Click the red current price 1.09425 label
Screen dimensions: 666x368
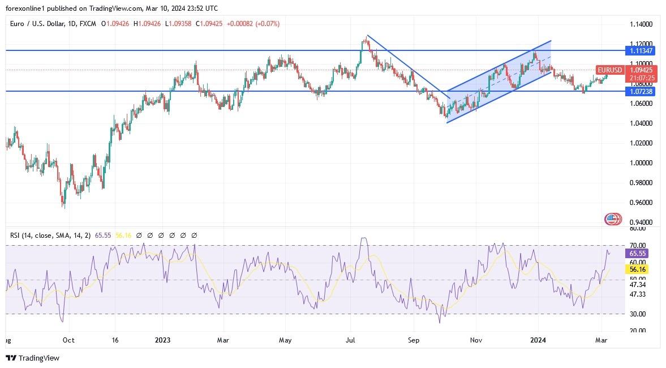(x=642, y=70)
